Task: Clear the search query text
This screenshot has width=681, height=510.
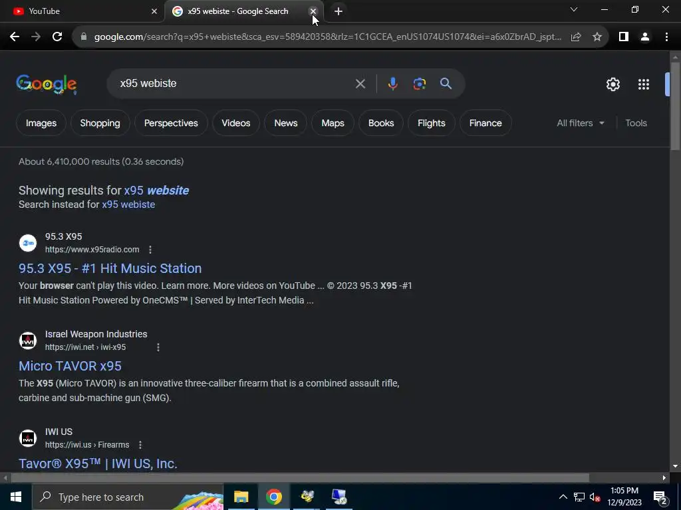Action: pos(360,84)
